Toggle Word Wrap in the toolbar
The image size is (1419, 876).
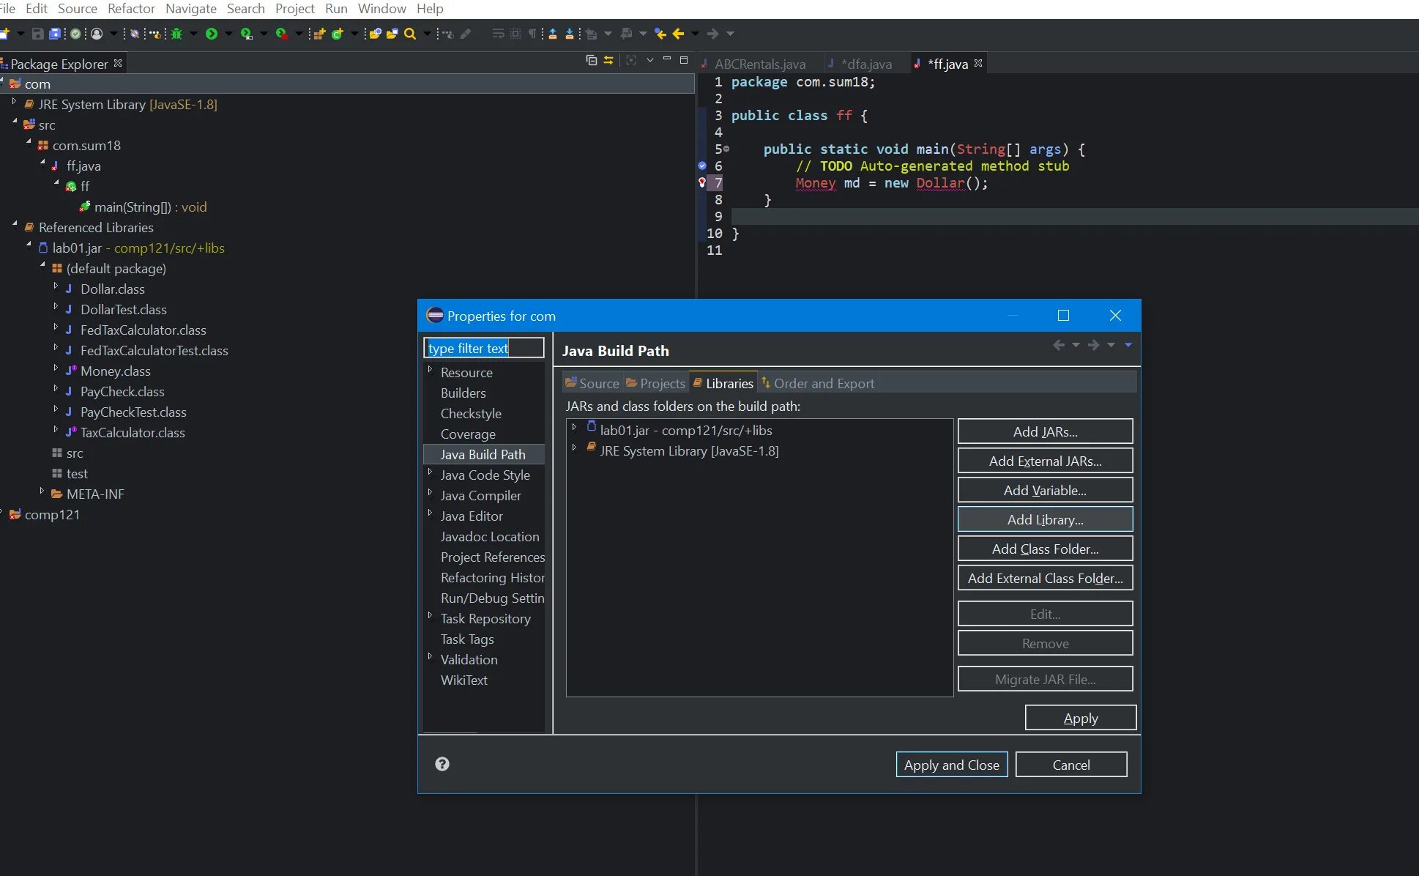click(x=498, y=34)
